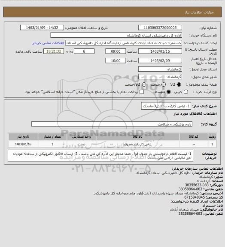Click the اطلاعات تماس سازمان خریدار heading
Viewport: 225px width, 247px height.
click(x=198, y=169)
